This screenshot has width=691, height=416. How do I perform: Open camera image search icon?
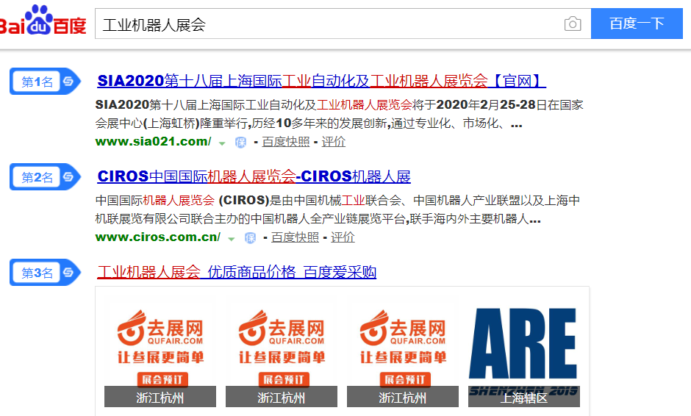click(x=573, y=24)
